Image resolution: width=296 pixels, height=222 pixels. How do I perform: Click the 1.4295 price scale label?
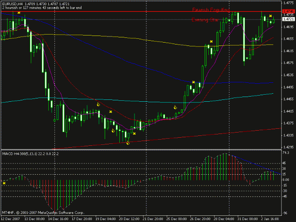click(288, 147)
